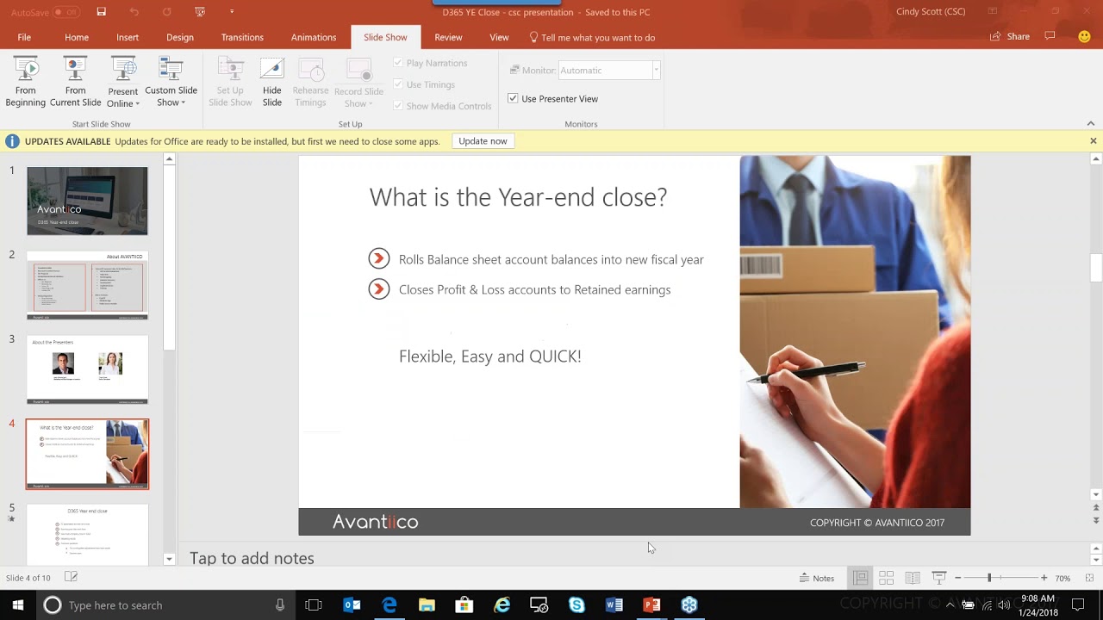This screenshot has width=1103, height=620.
Task: Switch to the Design tab
Action: (x=180, y=37)
